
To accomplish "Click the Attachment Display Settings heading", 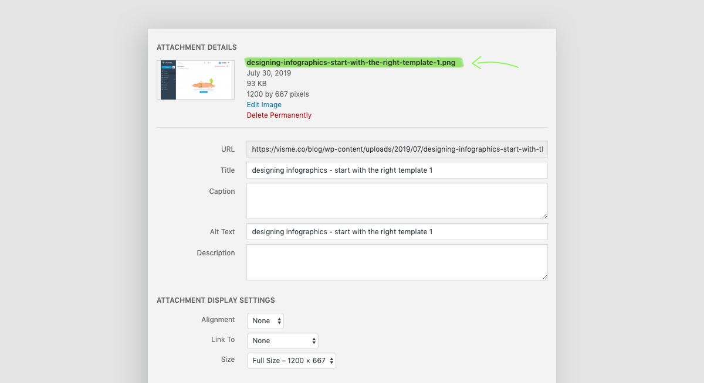I will (215, 300).
